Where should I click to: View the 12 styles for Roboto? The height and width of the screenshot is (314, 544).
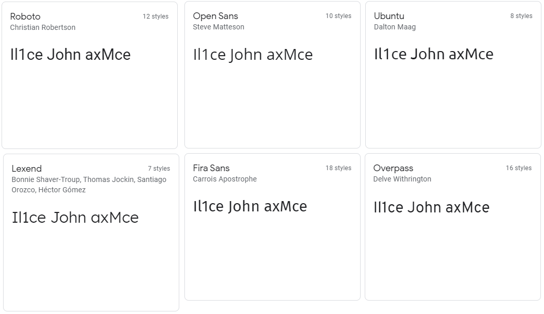[x=156, y=16]
